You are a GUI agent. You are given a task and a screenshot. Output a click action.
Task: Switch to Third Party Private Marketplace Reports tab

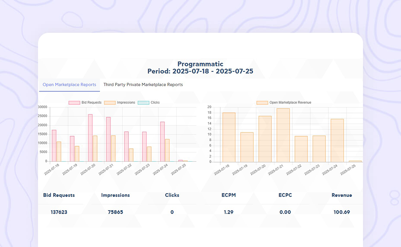[143, 85]
